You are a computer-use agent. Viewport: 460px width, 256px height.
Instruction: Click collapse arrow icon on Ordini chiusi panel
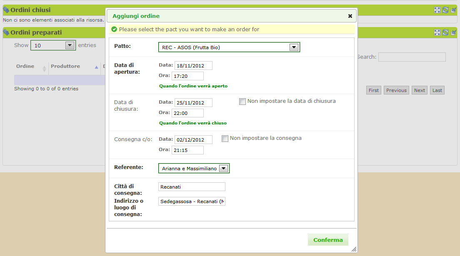(454, 10)
